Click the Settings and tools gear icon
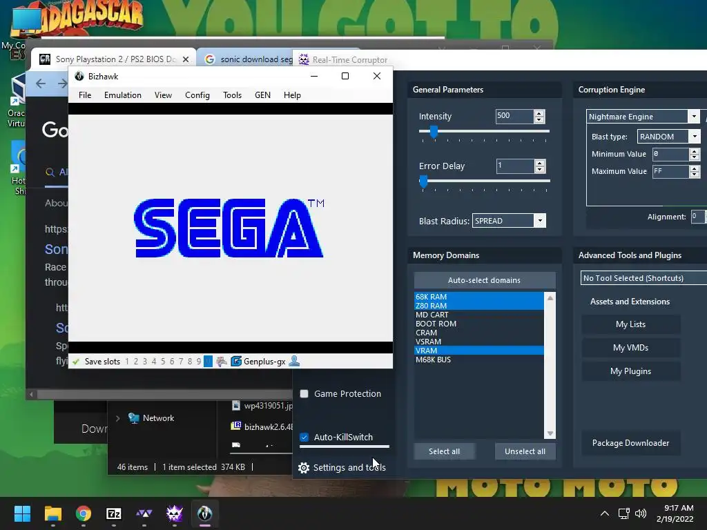The image size is (707, 530). [304, 468]
